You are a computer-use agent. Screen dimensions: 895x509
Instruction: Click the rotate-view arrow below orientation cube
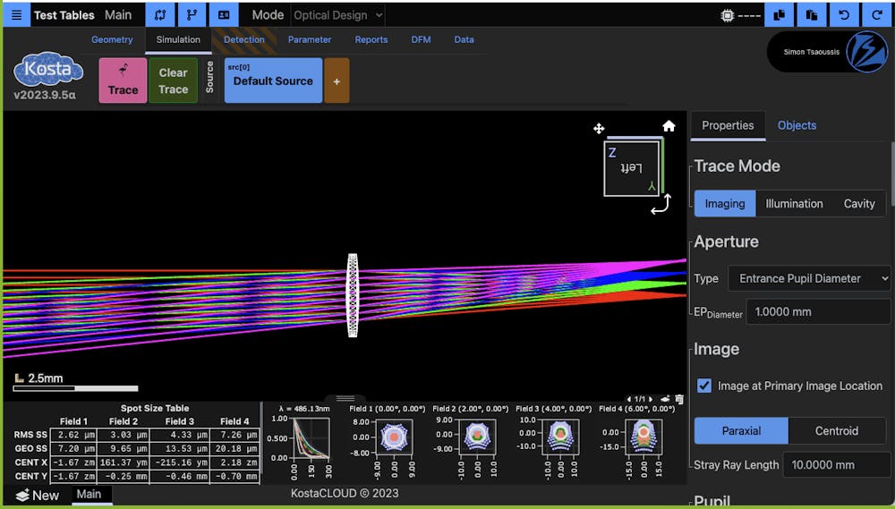click(660, 207)
